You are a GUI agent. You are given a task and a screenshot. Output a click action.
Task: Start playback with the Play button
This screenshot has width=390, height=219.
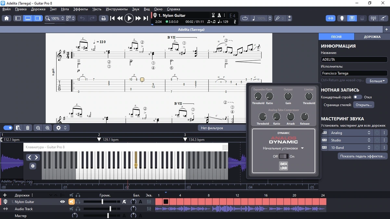(x=129, y=18)
